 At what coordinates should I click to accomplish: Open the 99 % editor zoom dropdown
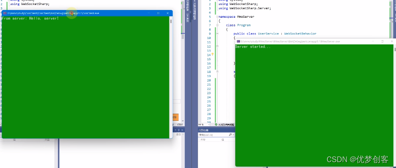point(209,125)
